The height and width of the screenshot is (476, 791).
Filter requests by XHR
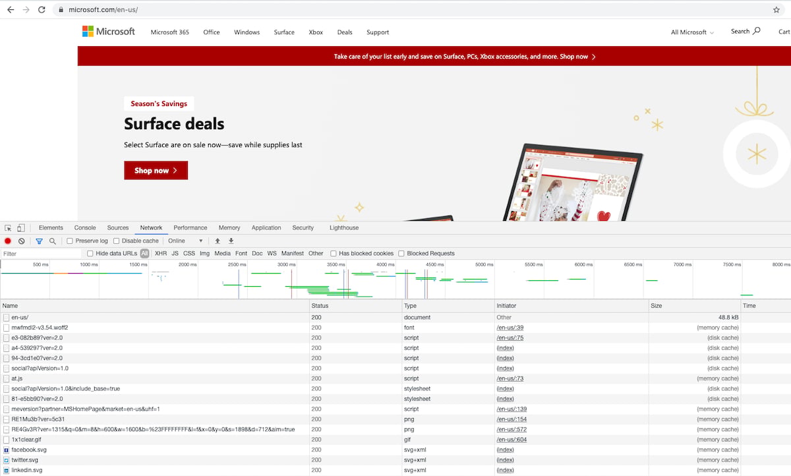pos(161,253)
